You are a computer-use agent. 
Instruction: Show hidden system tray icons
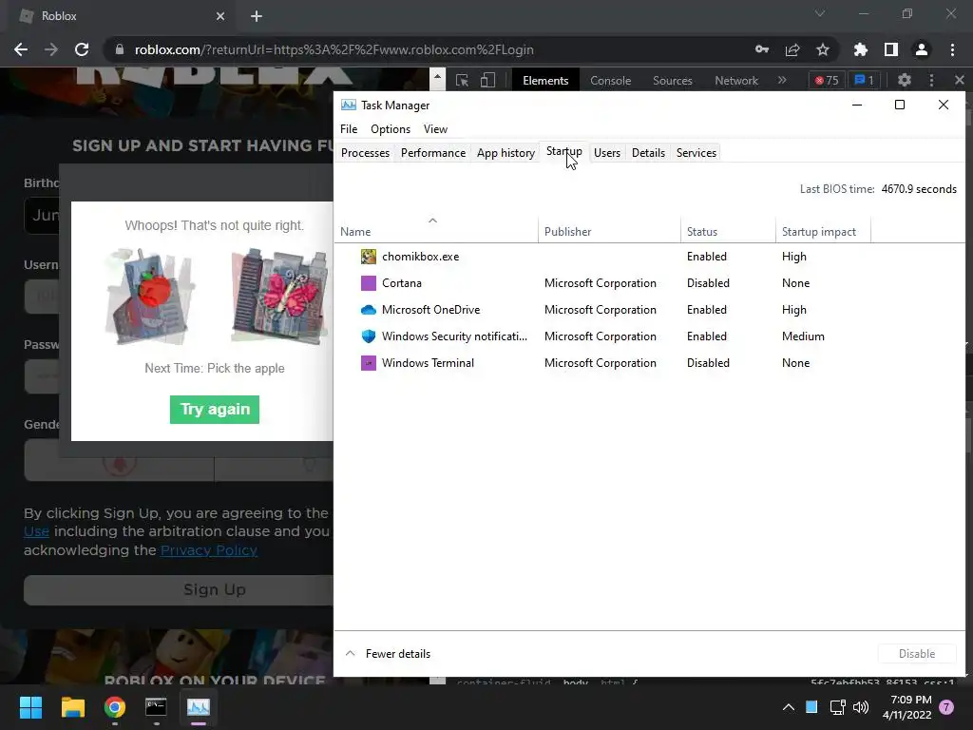(788, 707)
